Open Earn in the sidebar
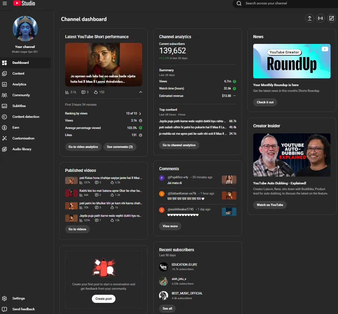338x314 pixels. coord(25,127)
